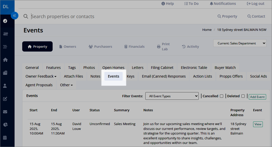This screenshot has width=272, height=147.
Task: Switch to the Purchasers tab
Action: click(100, 47)
